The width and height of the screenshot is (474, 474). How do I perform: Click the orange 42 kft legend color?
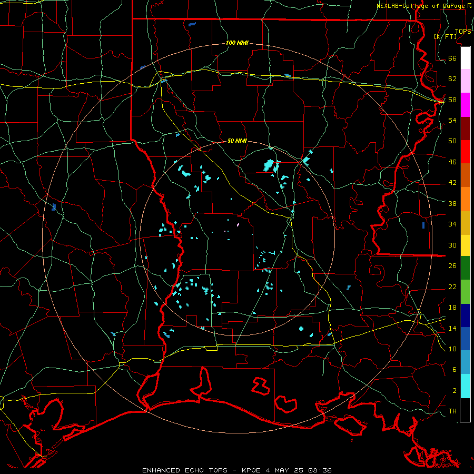coord(465,199)
